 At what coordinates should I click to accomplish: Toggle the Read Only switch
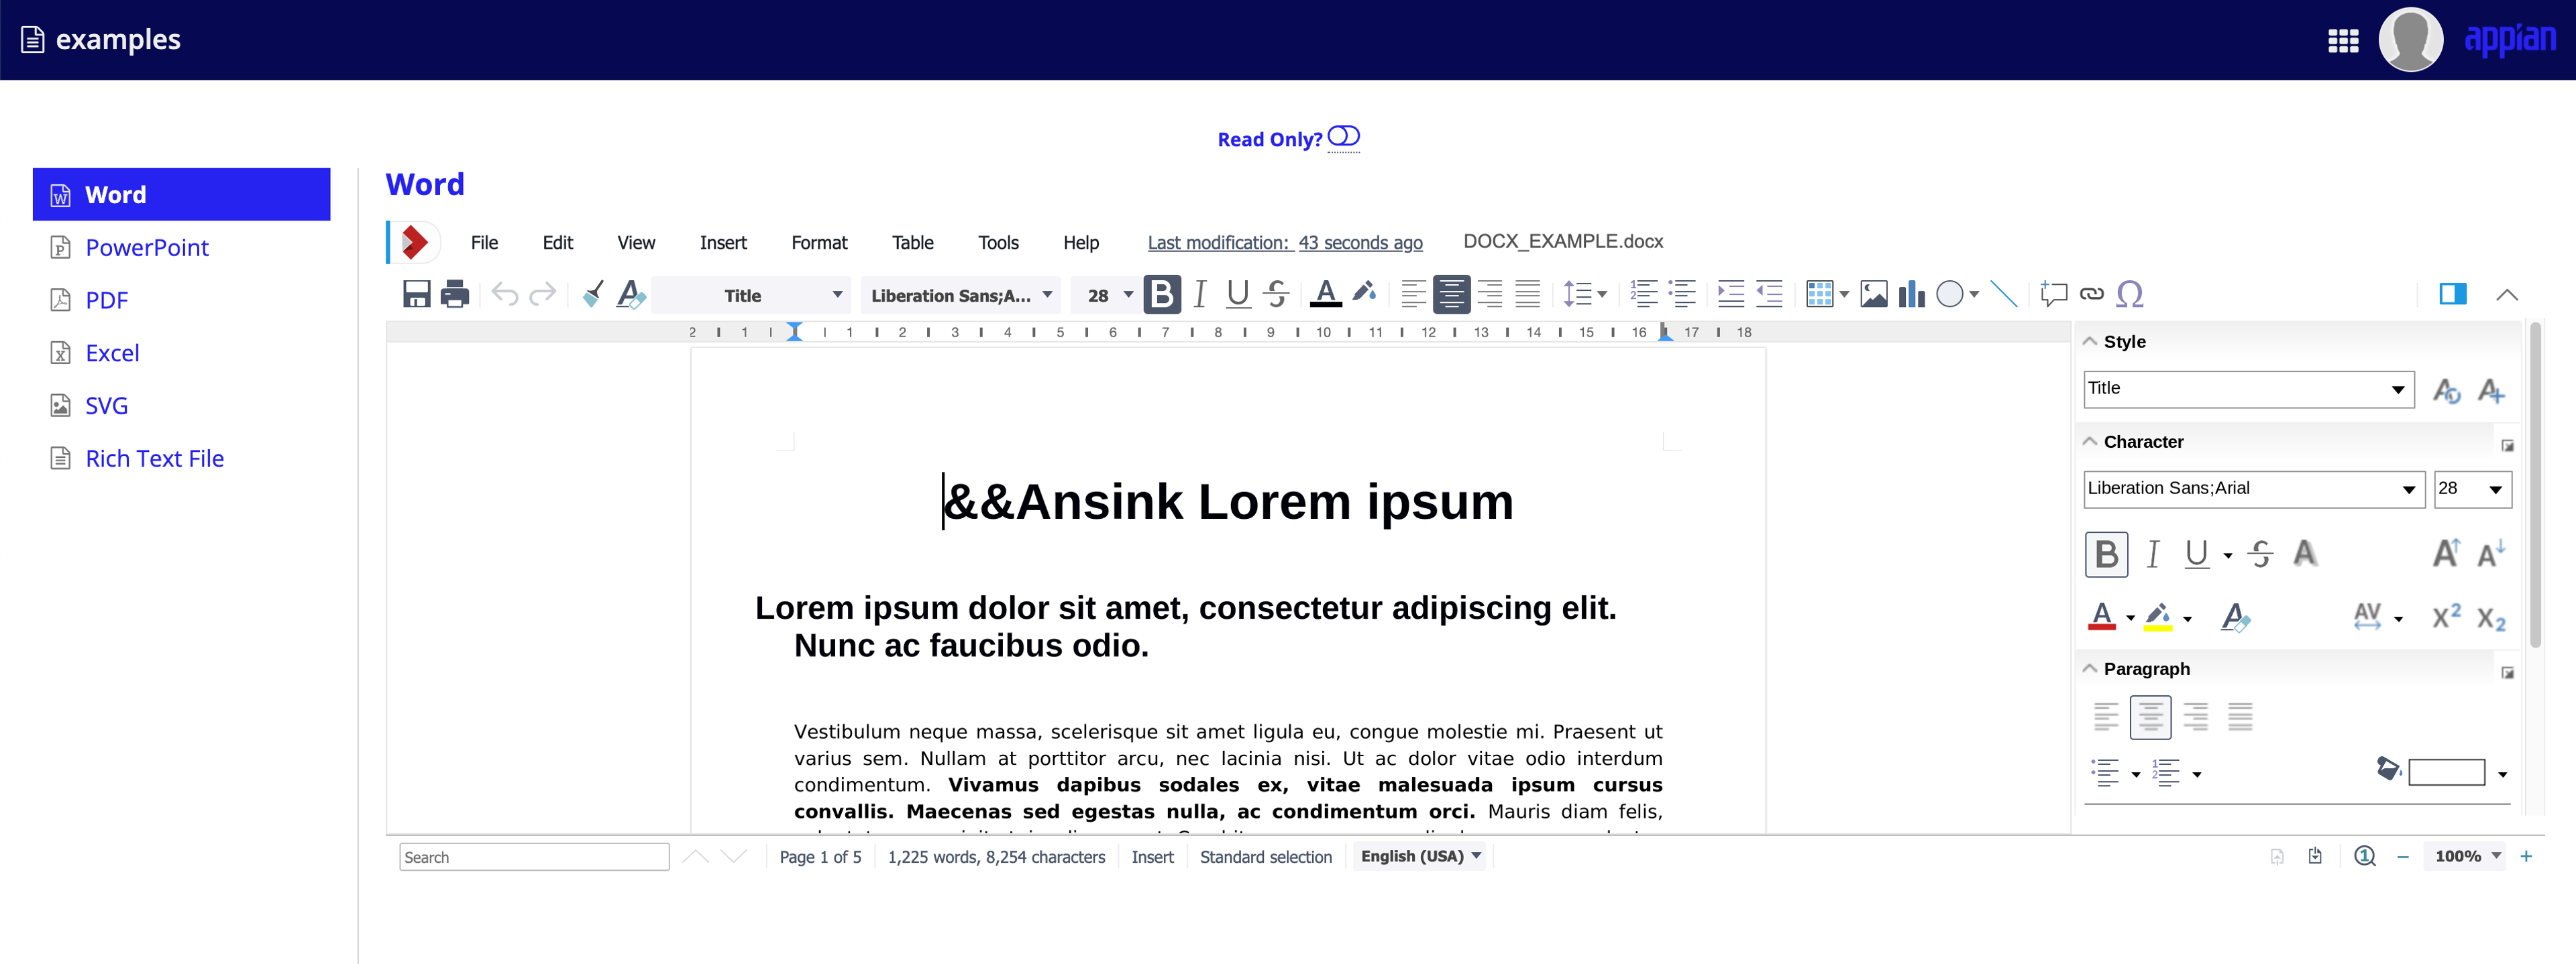pyautogui.click(x=1343, y=136)
